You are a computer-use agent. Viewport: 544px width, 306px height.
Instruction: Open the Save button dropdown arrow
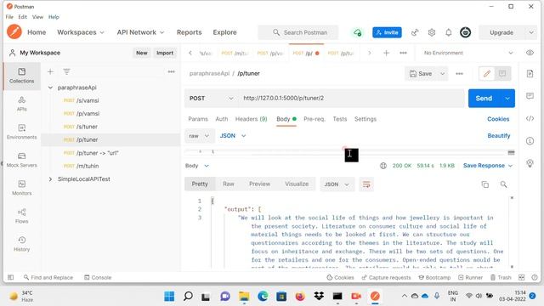click(x=442, y=74)
